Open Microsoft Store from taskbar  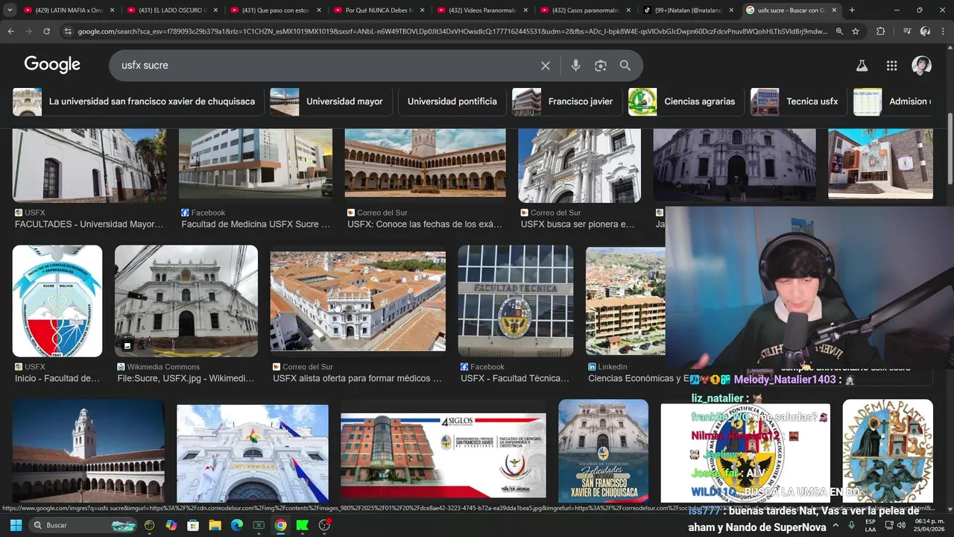[x=193, y=525]
